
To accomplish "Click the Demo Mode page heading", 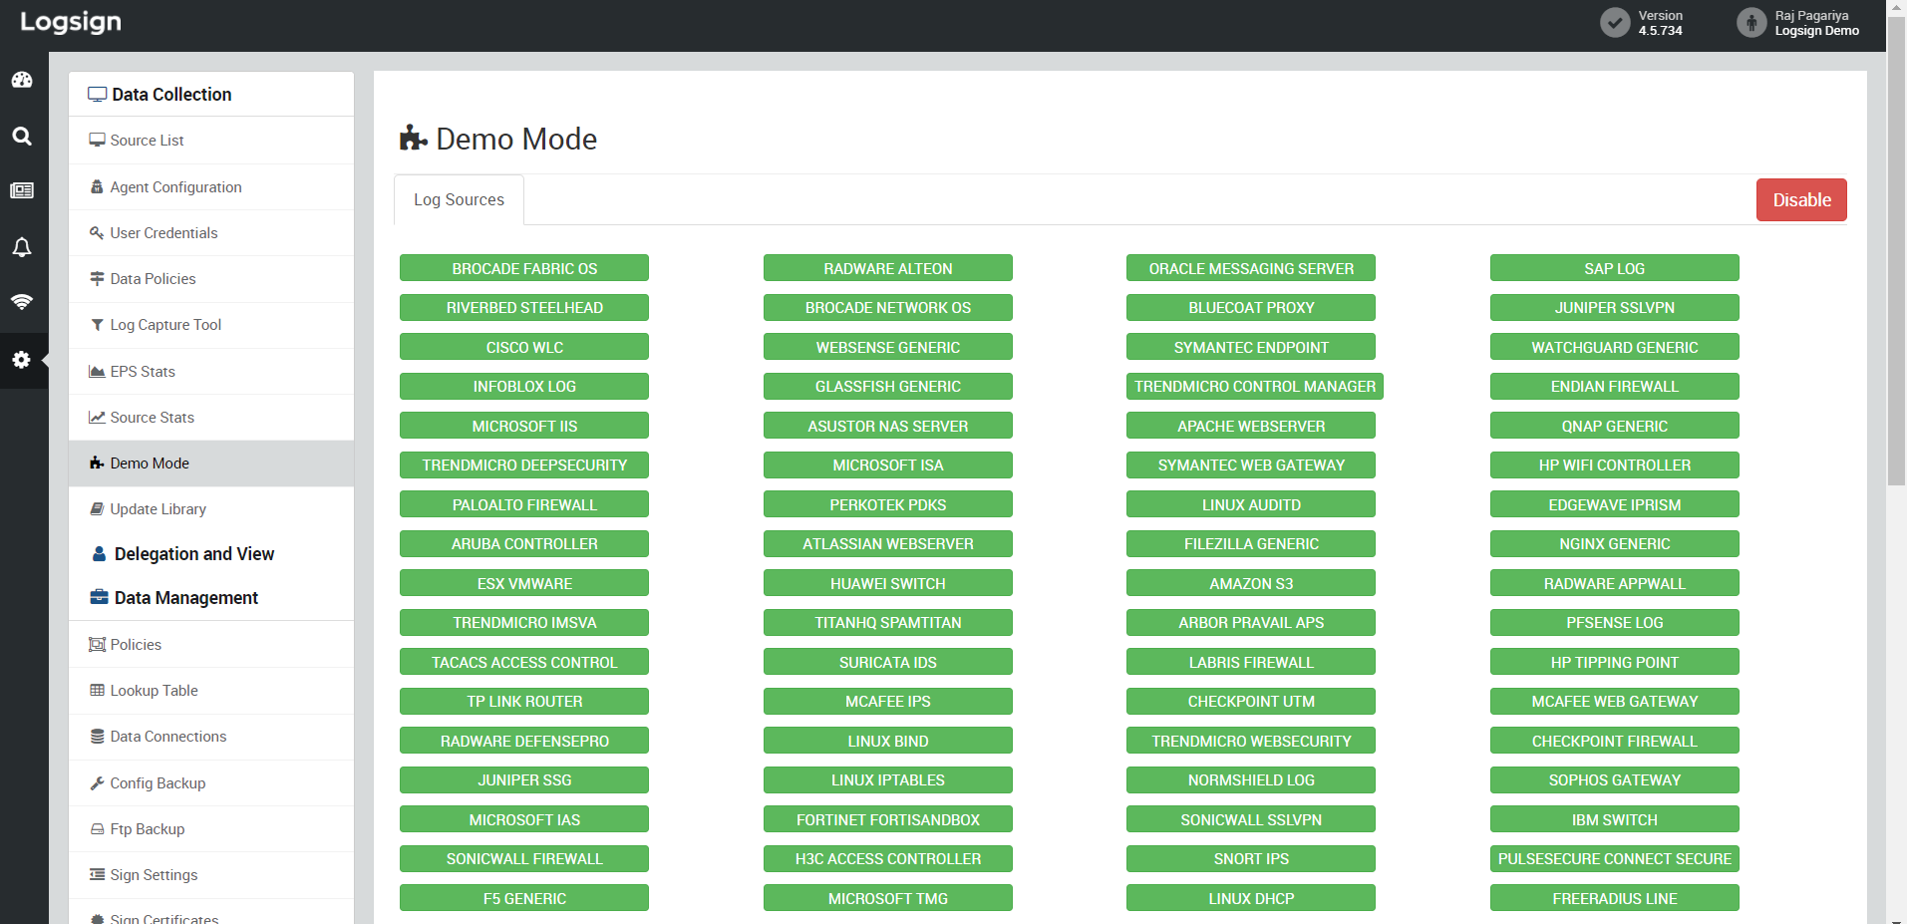I will coord(516,139).
